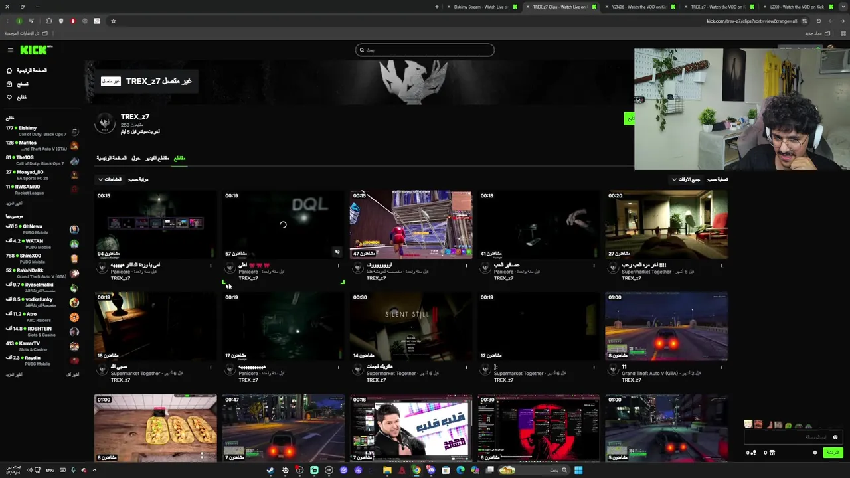
Task: Open options menu for 94-views clip
Action: [x=211, y=266]
